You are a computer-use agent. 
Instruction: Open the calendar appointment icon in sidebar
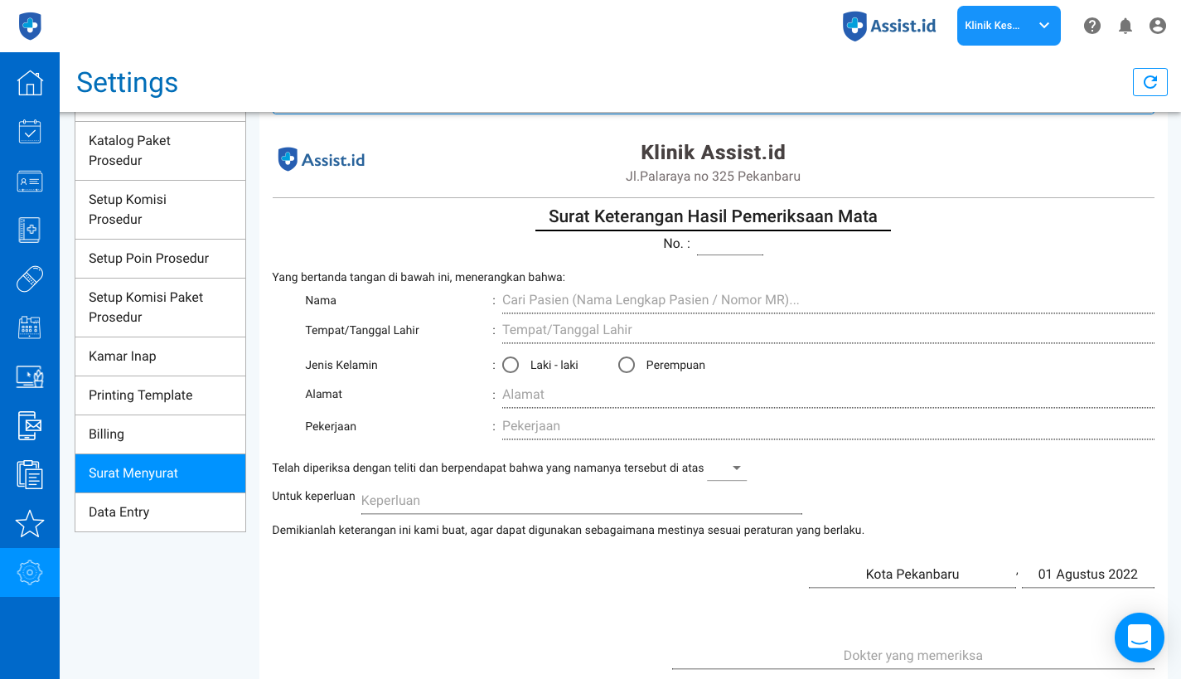[30, 132]
